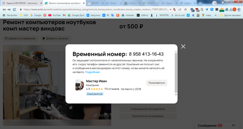Open the Gmail bookmark icon
This screenshot has width=243, height=129.
point(64,15)
